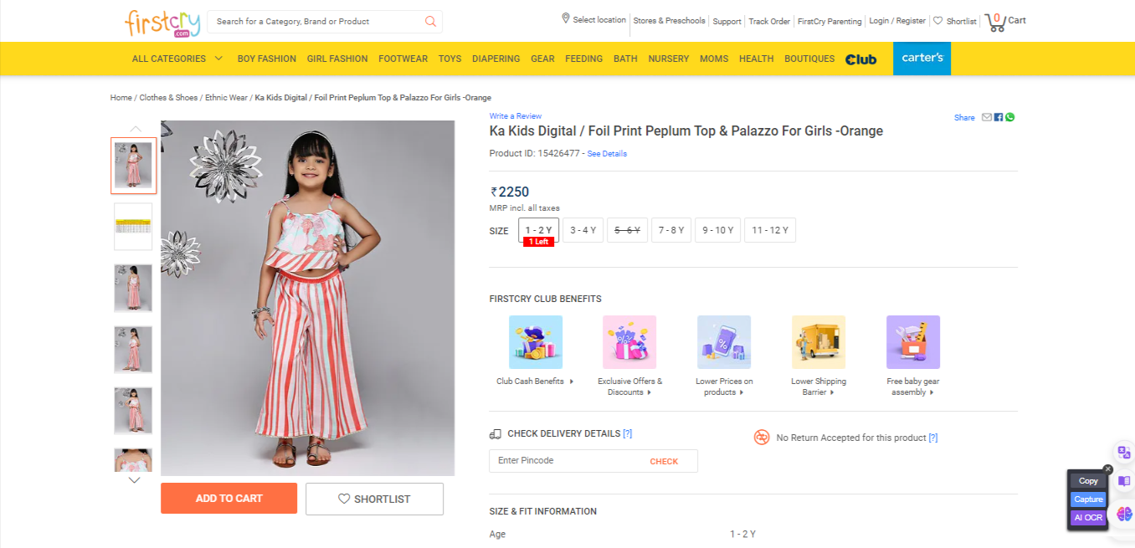Share product on WhatsApp
This screenshot has width=1135, height=548.
point(1009,117)
